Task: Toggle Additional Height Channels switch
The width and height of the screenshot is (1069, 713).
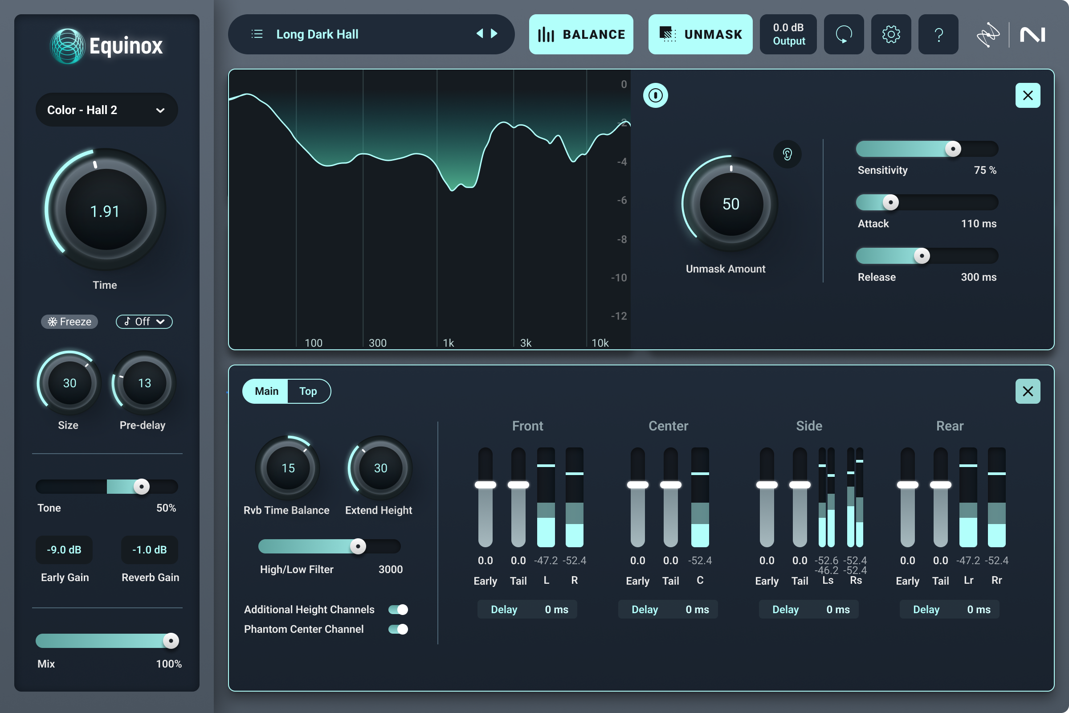Action: [x=398, y=609]
